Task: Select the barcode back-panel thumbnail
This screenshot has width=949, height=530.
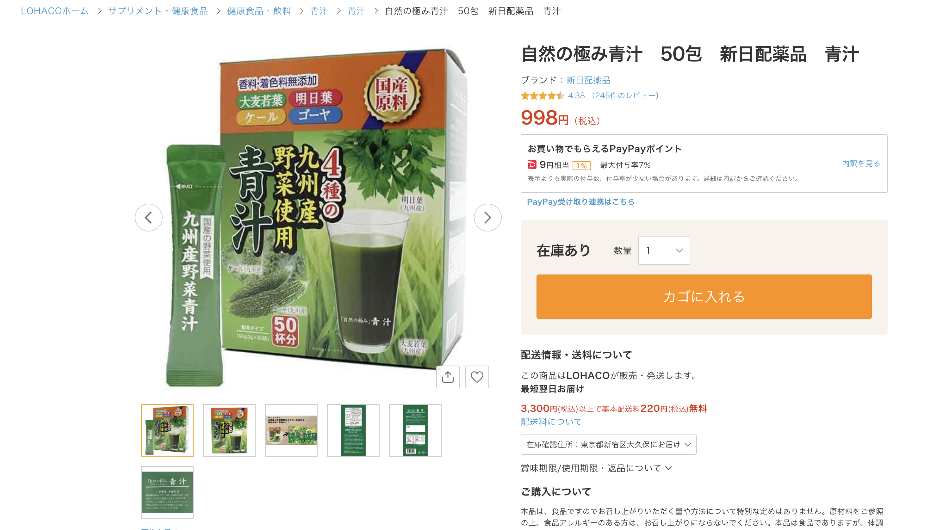Action: [x=415, y=430]
